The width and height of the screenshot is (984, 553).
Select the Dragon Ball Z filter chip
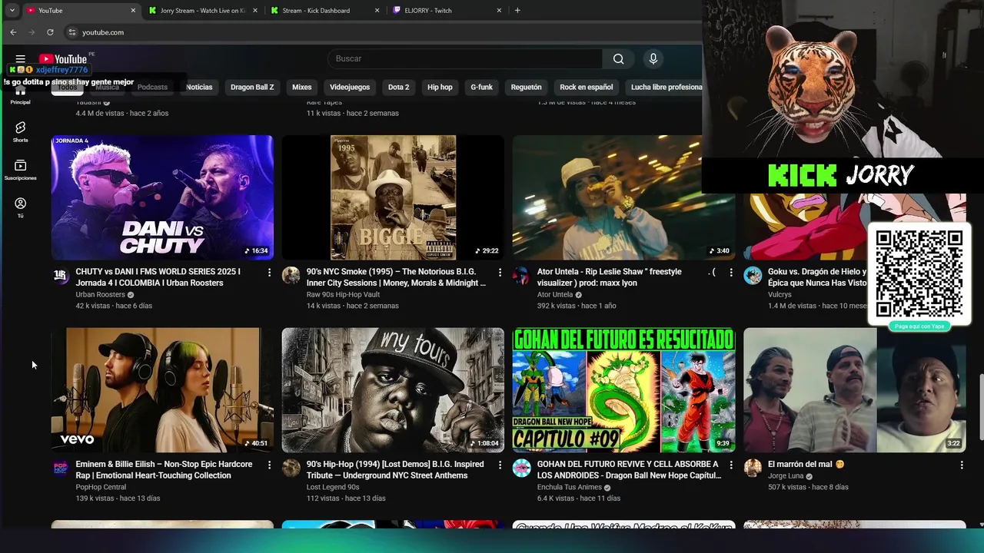tap(252, 88)
